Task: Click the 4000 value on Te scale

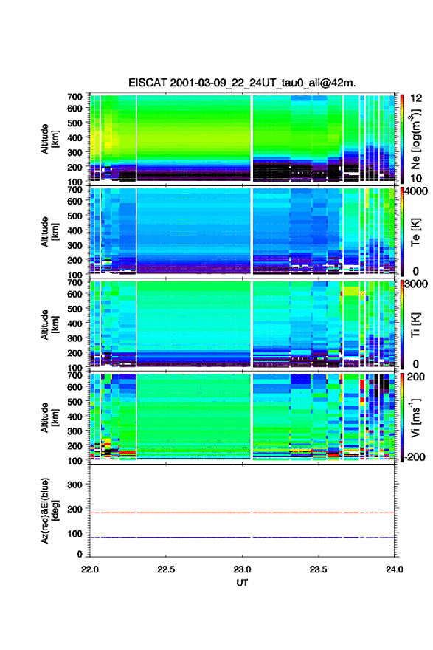Action: coord(415,192)
